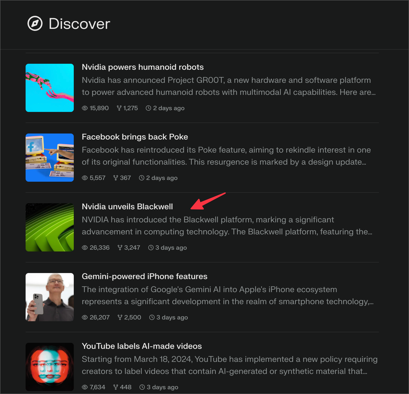Click the green Nvidia waves thumbnail
The height and width of the screenshot is (394, 409).
click(x=50, y=227)
